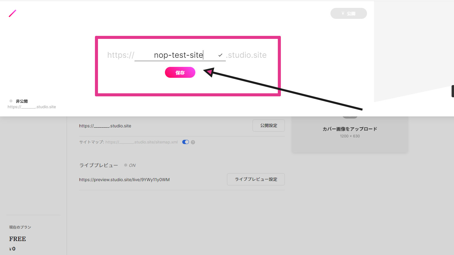Click the greyed 公開 publish button
The height and width of the screenshot is (255, 454).
pos(349,13)
